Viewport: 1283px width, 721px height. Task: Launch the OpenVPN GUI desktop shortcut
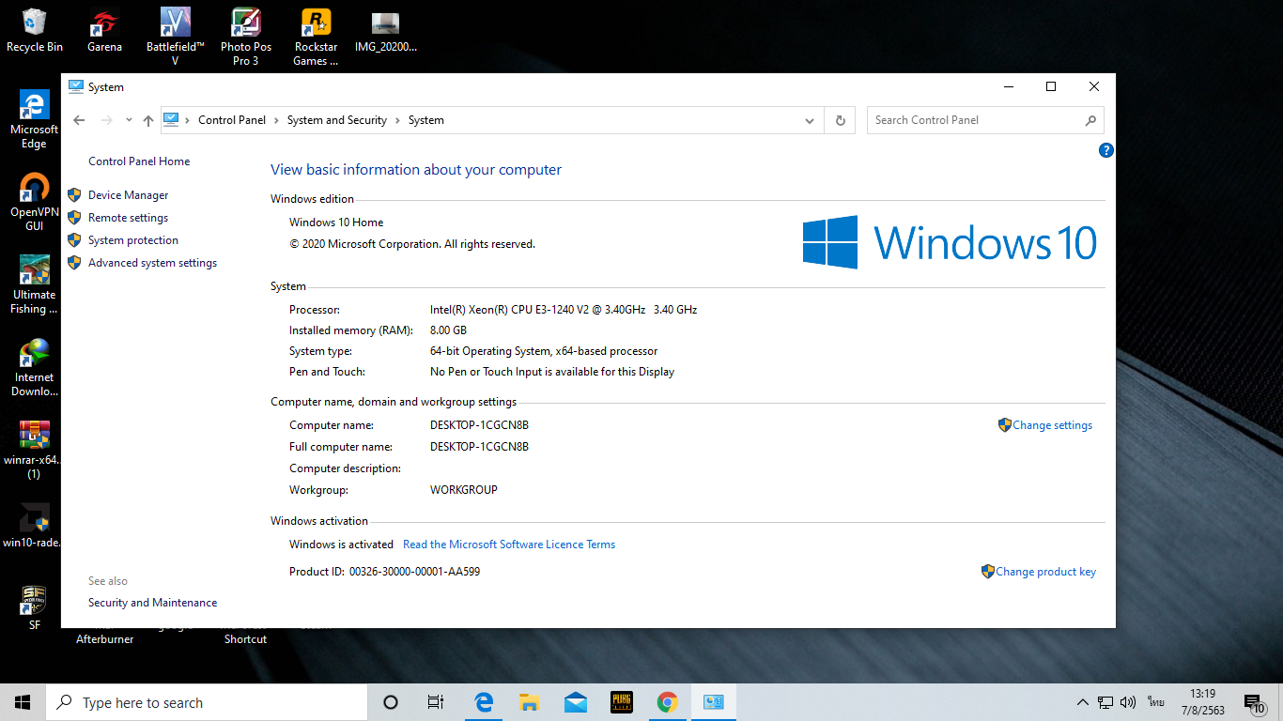35,202
